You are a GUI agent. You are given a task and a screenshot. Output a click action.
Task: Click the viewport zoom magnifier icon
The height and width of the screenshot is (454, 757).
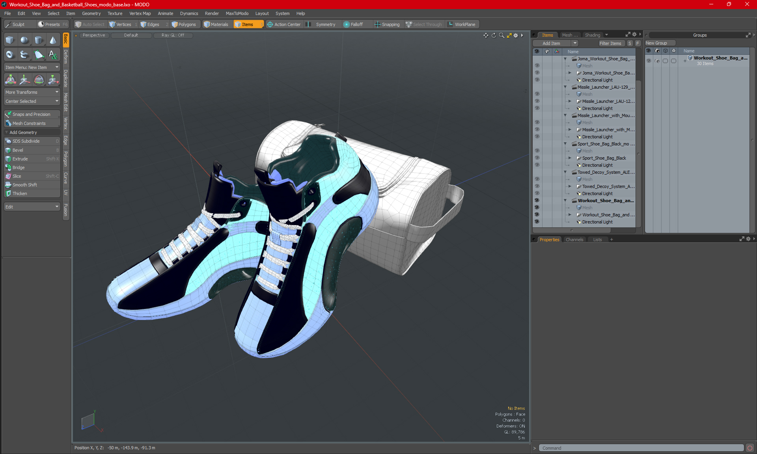[502, 35]
